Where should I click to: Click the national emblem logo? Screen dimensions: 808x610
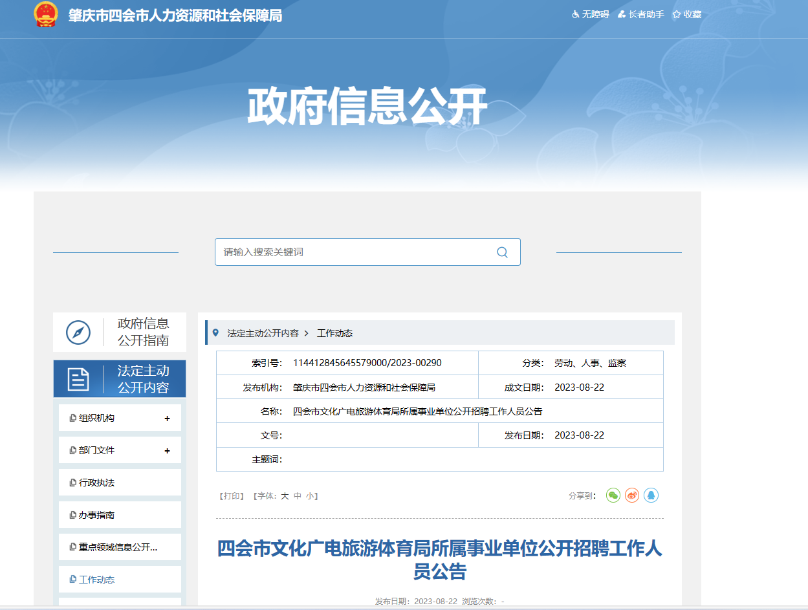click(x=45, y=15)
